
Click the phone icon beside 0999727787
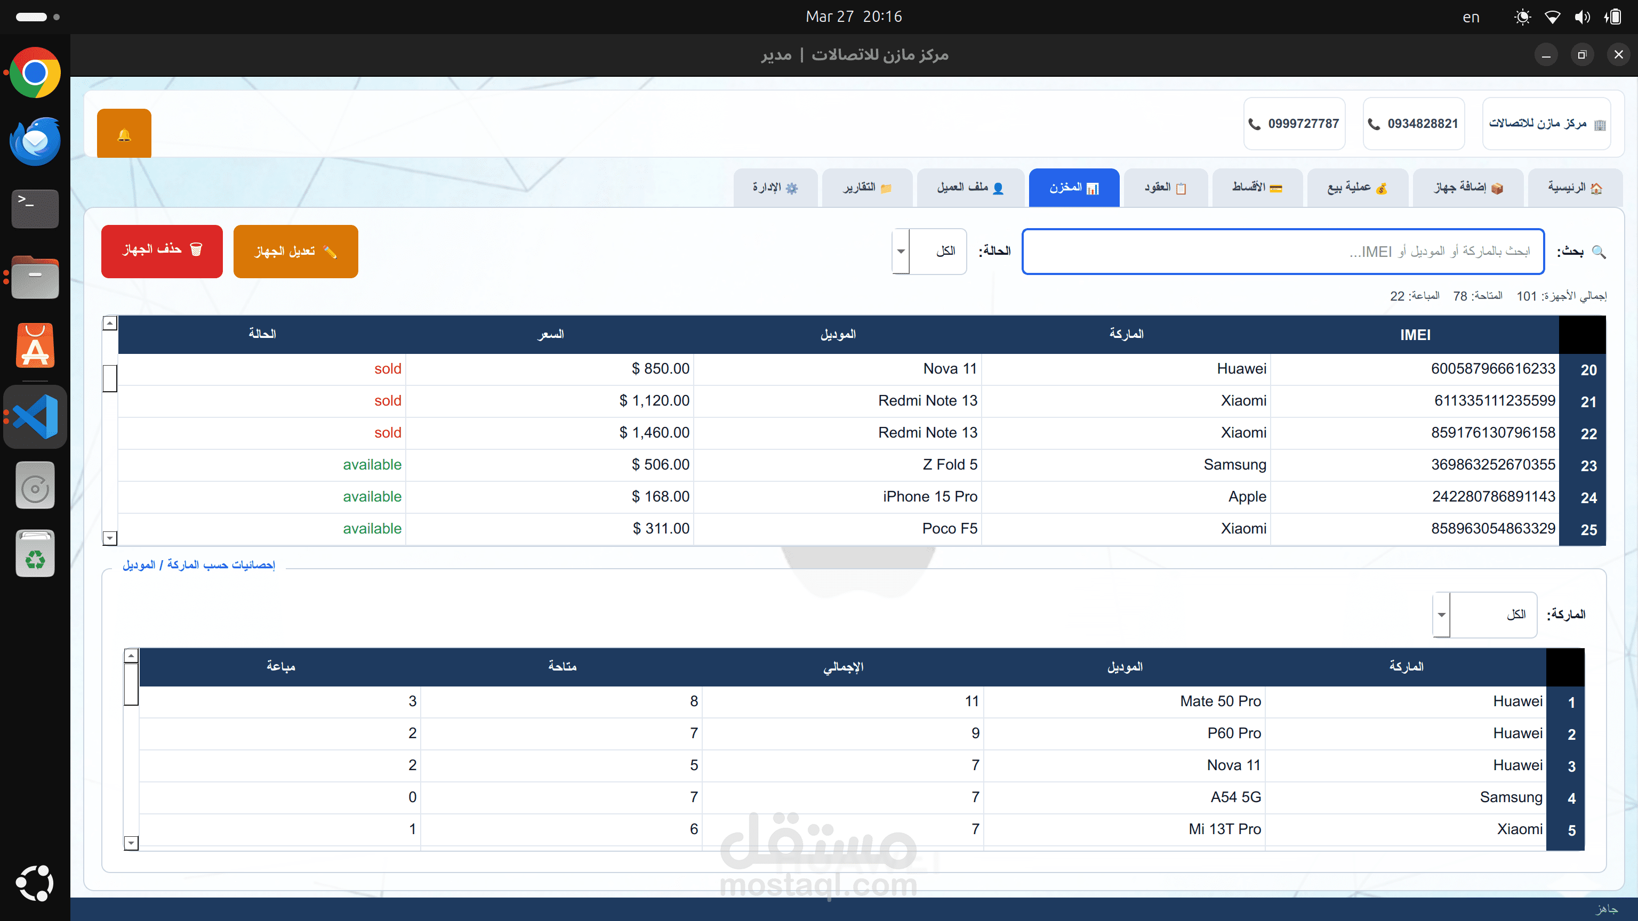coord(1254,124)
